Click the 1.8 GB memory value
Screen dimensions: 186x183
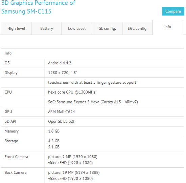(54, 131)
